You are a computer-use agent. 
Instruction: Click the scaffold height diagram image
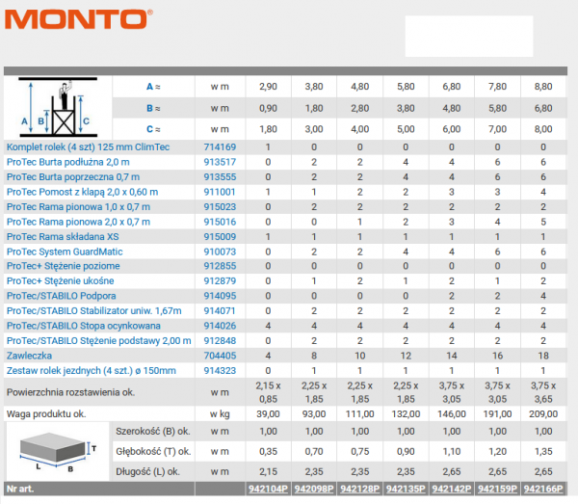click(58, 108)
